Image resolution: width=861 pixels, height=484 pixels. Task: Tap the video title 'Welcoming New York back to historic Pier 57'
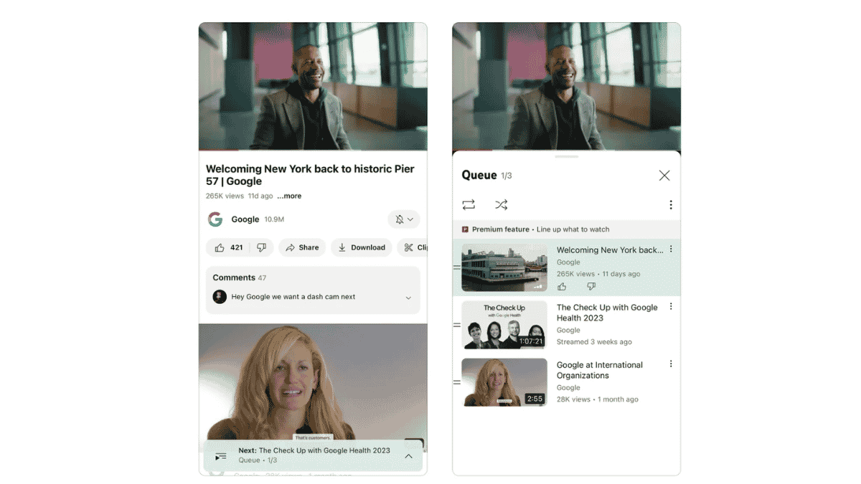[x=310, y=176]
